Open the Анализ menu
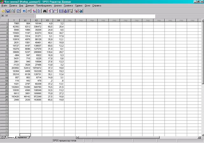The image size is (204, 143). click(58, 6)
